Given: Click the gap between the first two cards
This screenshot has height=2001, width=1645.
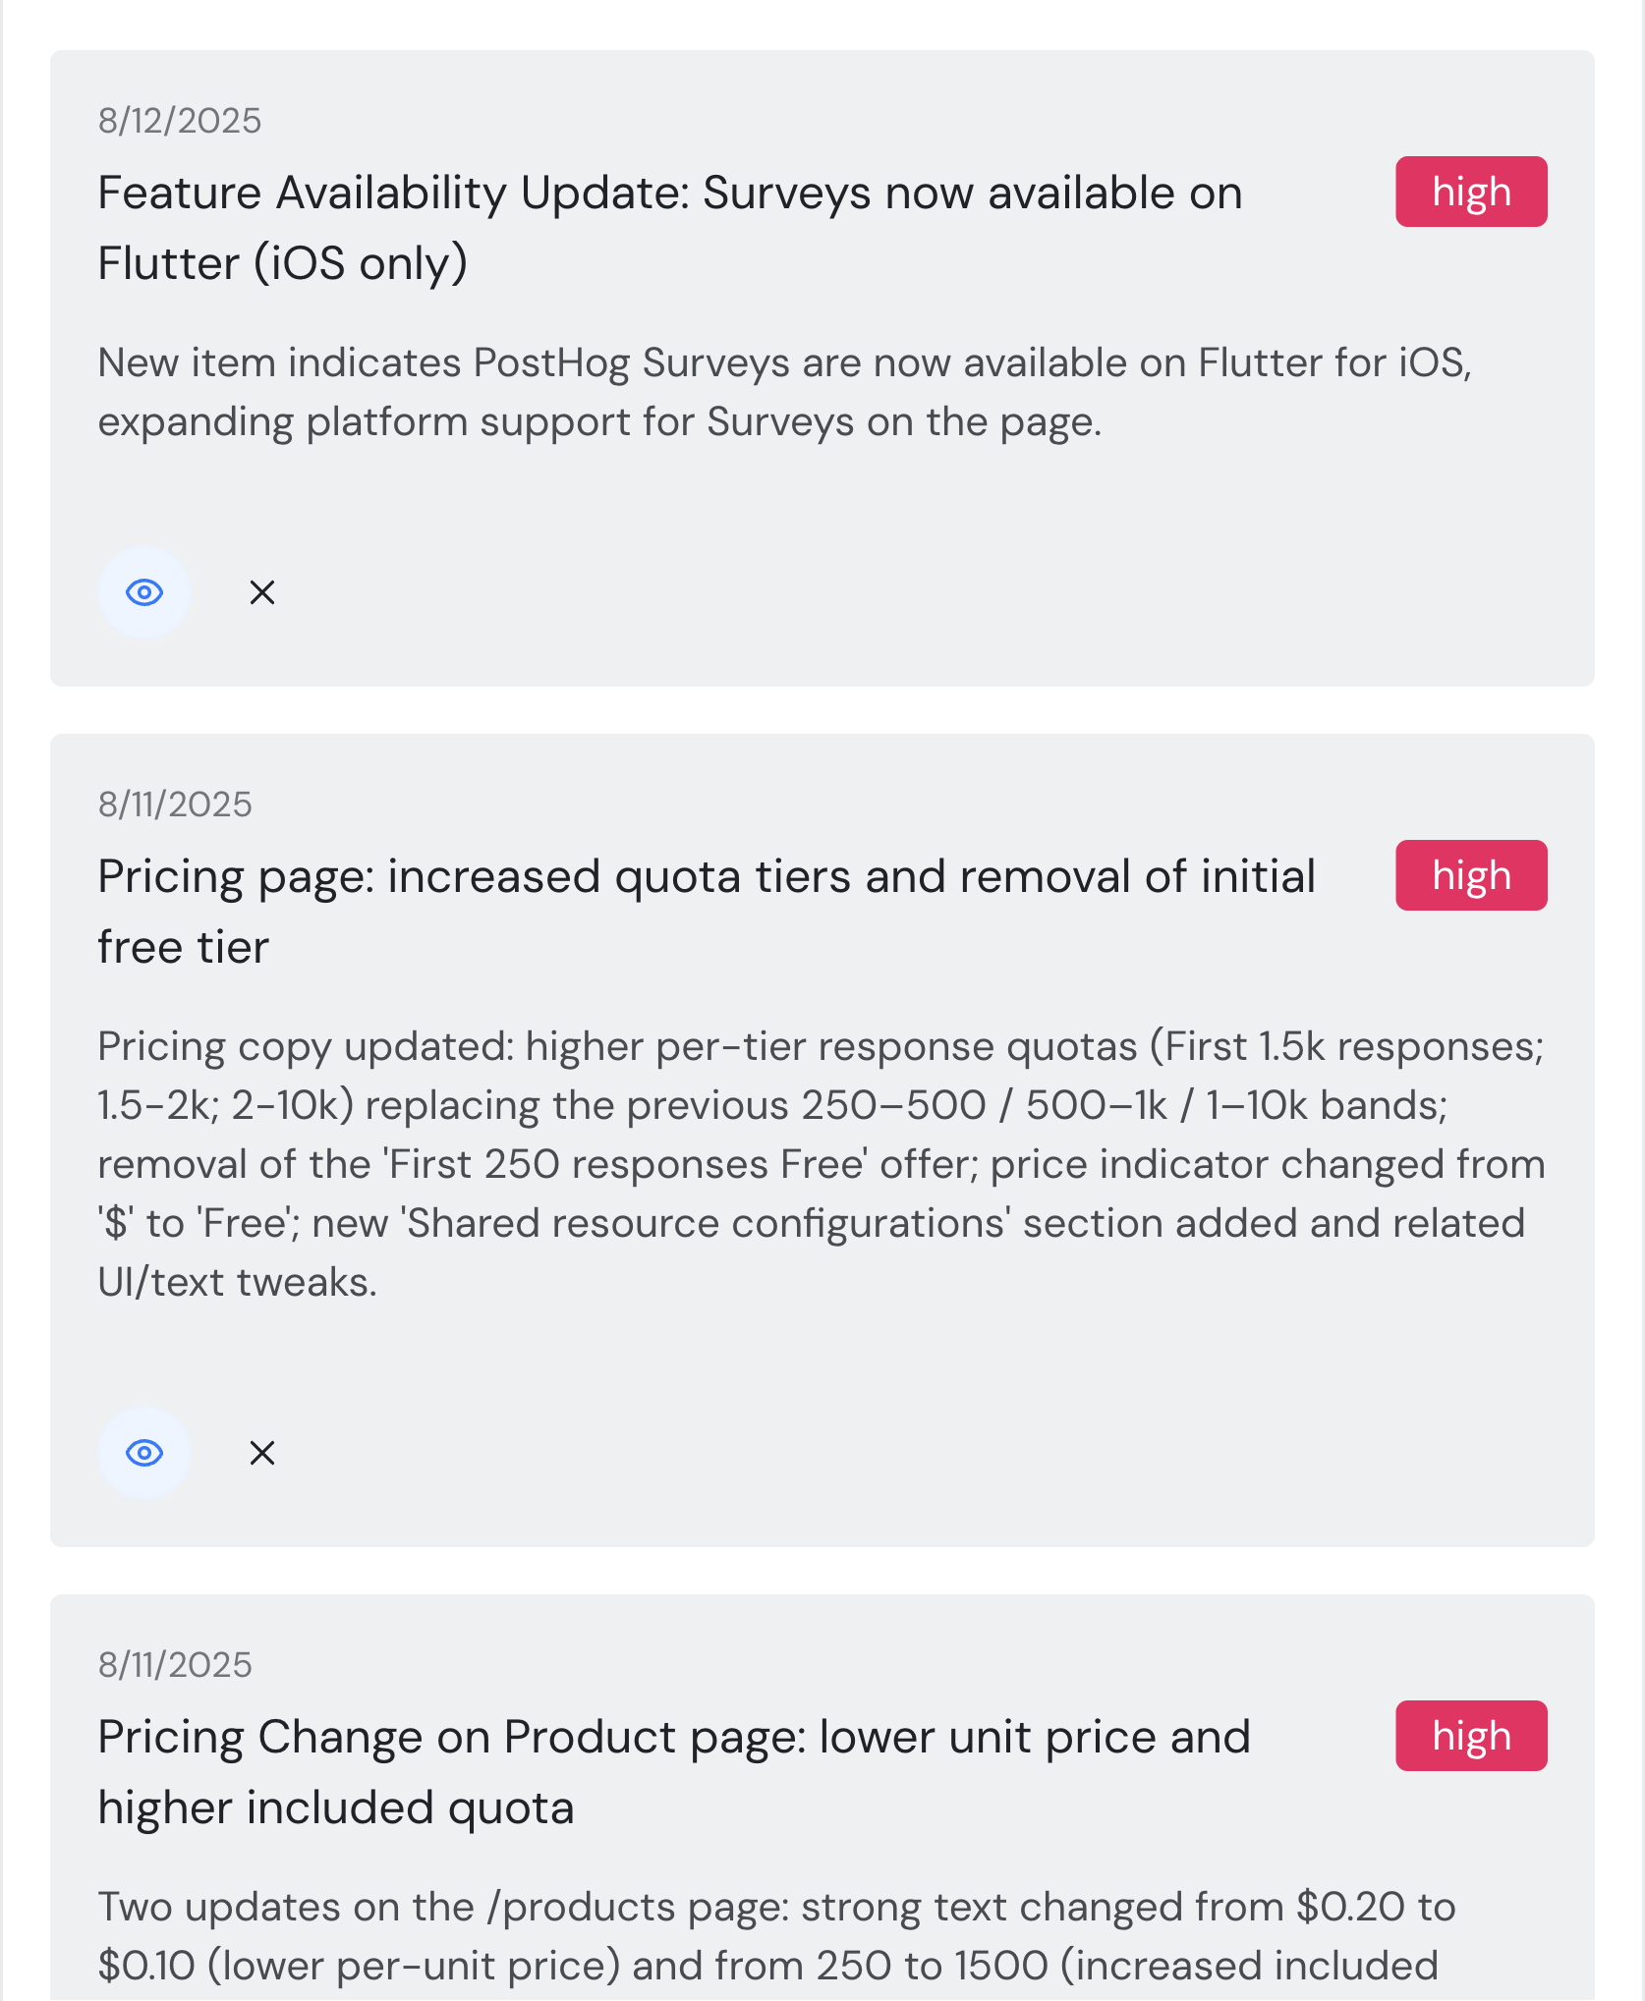Looking at the screenshot, I should pyautogui.click(x=822, y=710).
